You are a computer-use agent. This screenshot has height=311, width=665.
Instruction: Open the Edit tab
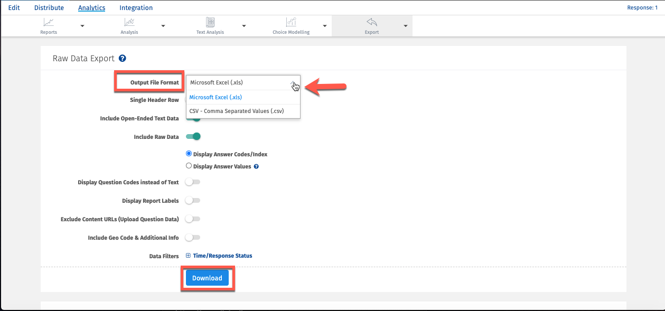point(14,8)
